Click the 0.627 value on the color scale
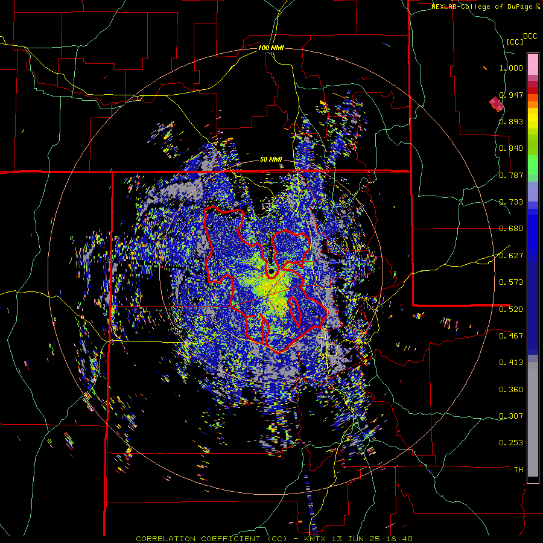This screenshot has height=543, width=543. click(511, 256)
